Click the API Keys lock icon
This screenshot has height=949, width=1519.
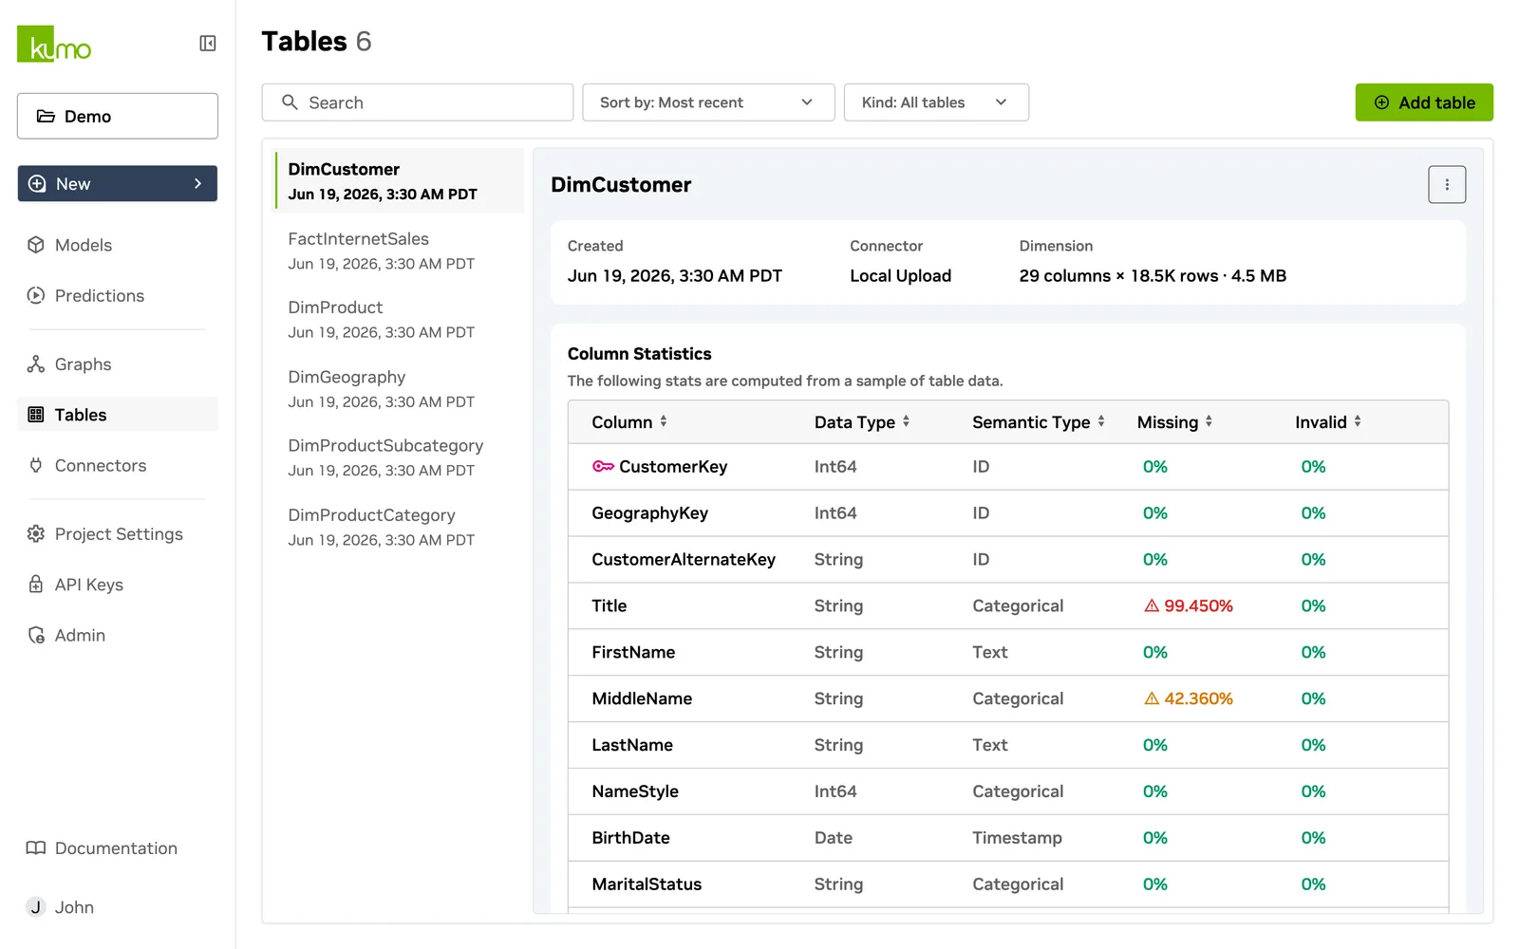pos(36,585)
